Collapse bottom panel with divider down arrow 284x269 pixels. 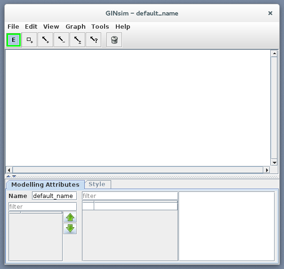pyautogui.click(x=14, y=176)
